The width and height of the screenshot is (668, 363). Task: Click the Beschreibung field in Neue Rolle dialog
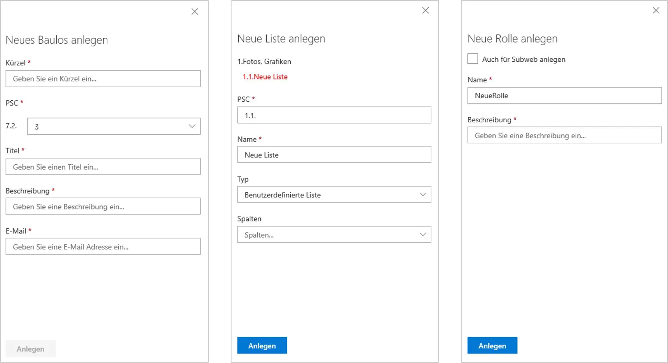click(564, 135)
